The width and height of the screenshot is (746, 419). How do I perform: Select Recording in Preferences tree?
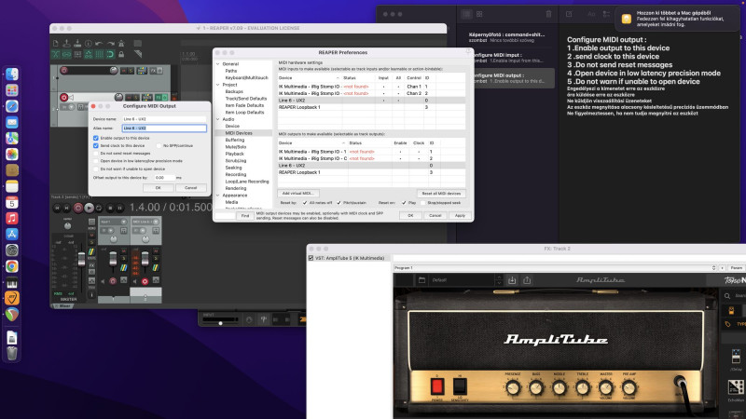point(236,174)
